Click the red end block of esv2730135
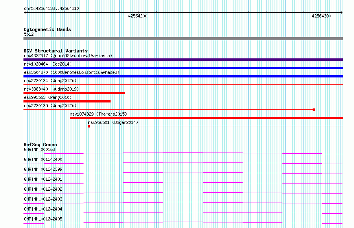 [314, 110]
